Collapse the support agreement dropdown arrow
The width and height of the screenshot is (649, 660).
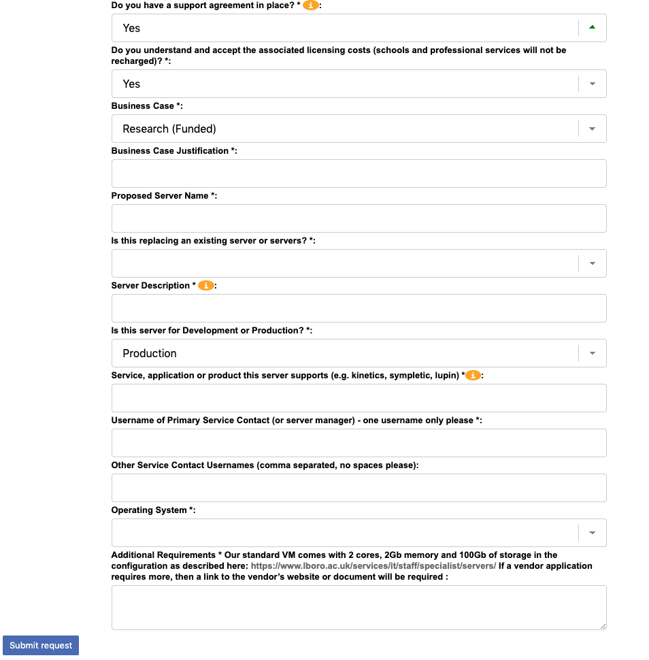[592, 28]
